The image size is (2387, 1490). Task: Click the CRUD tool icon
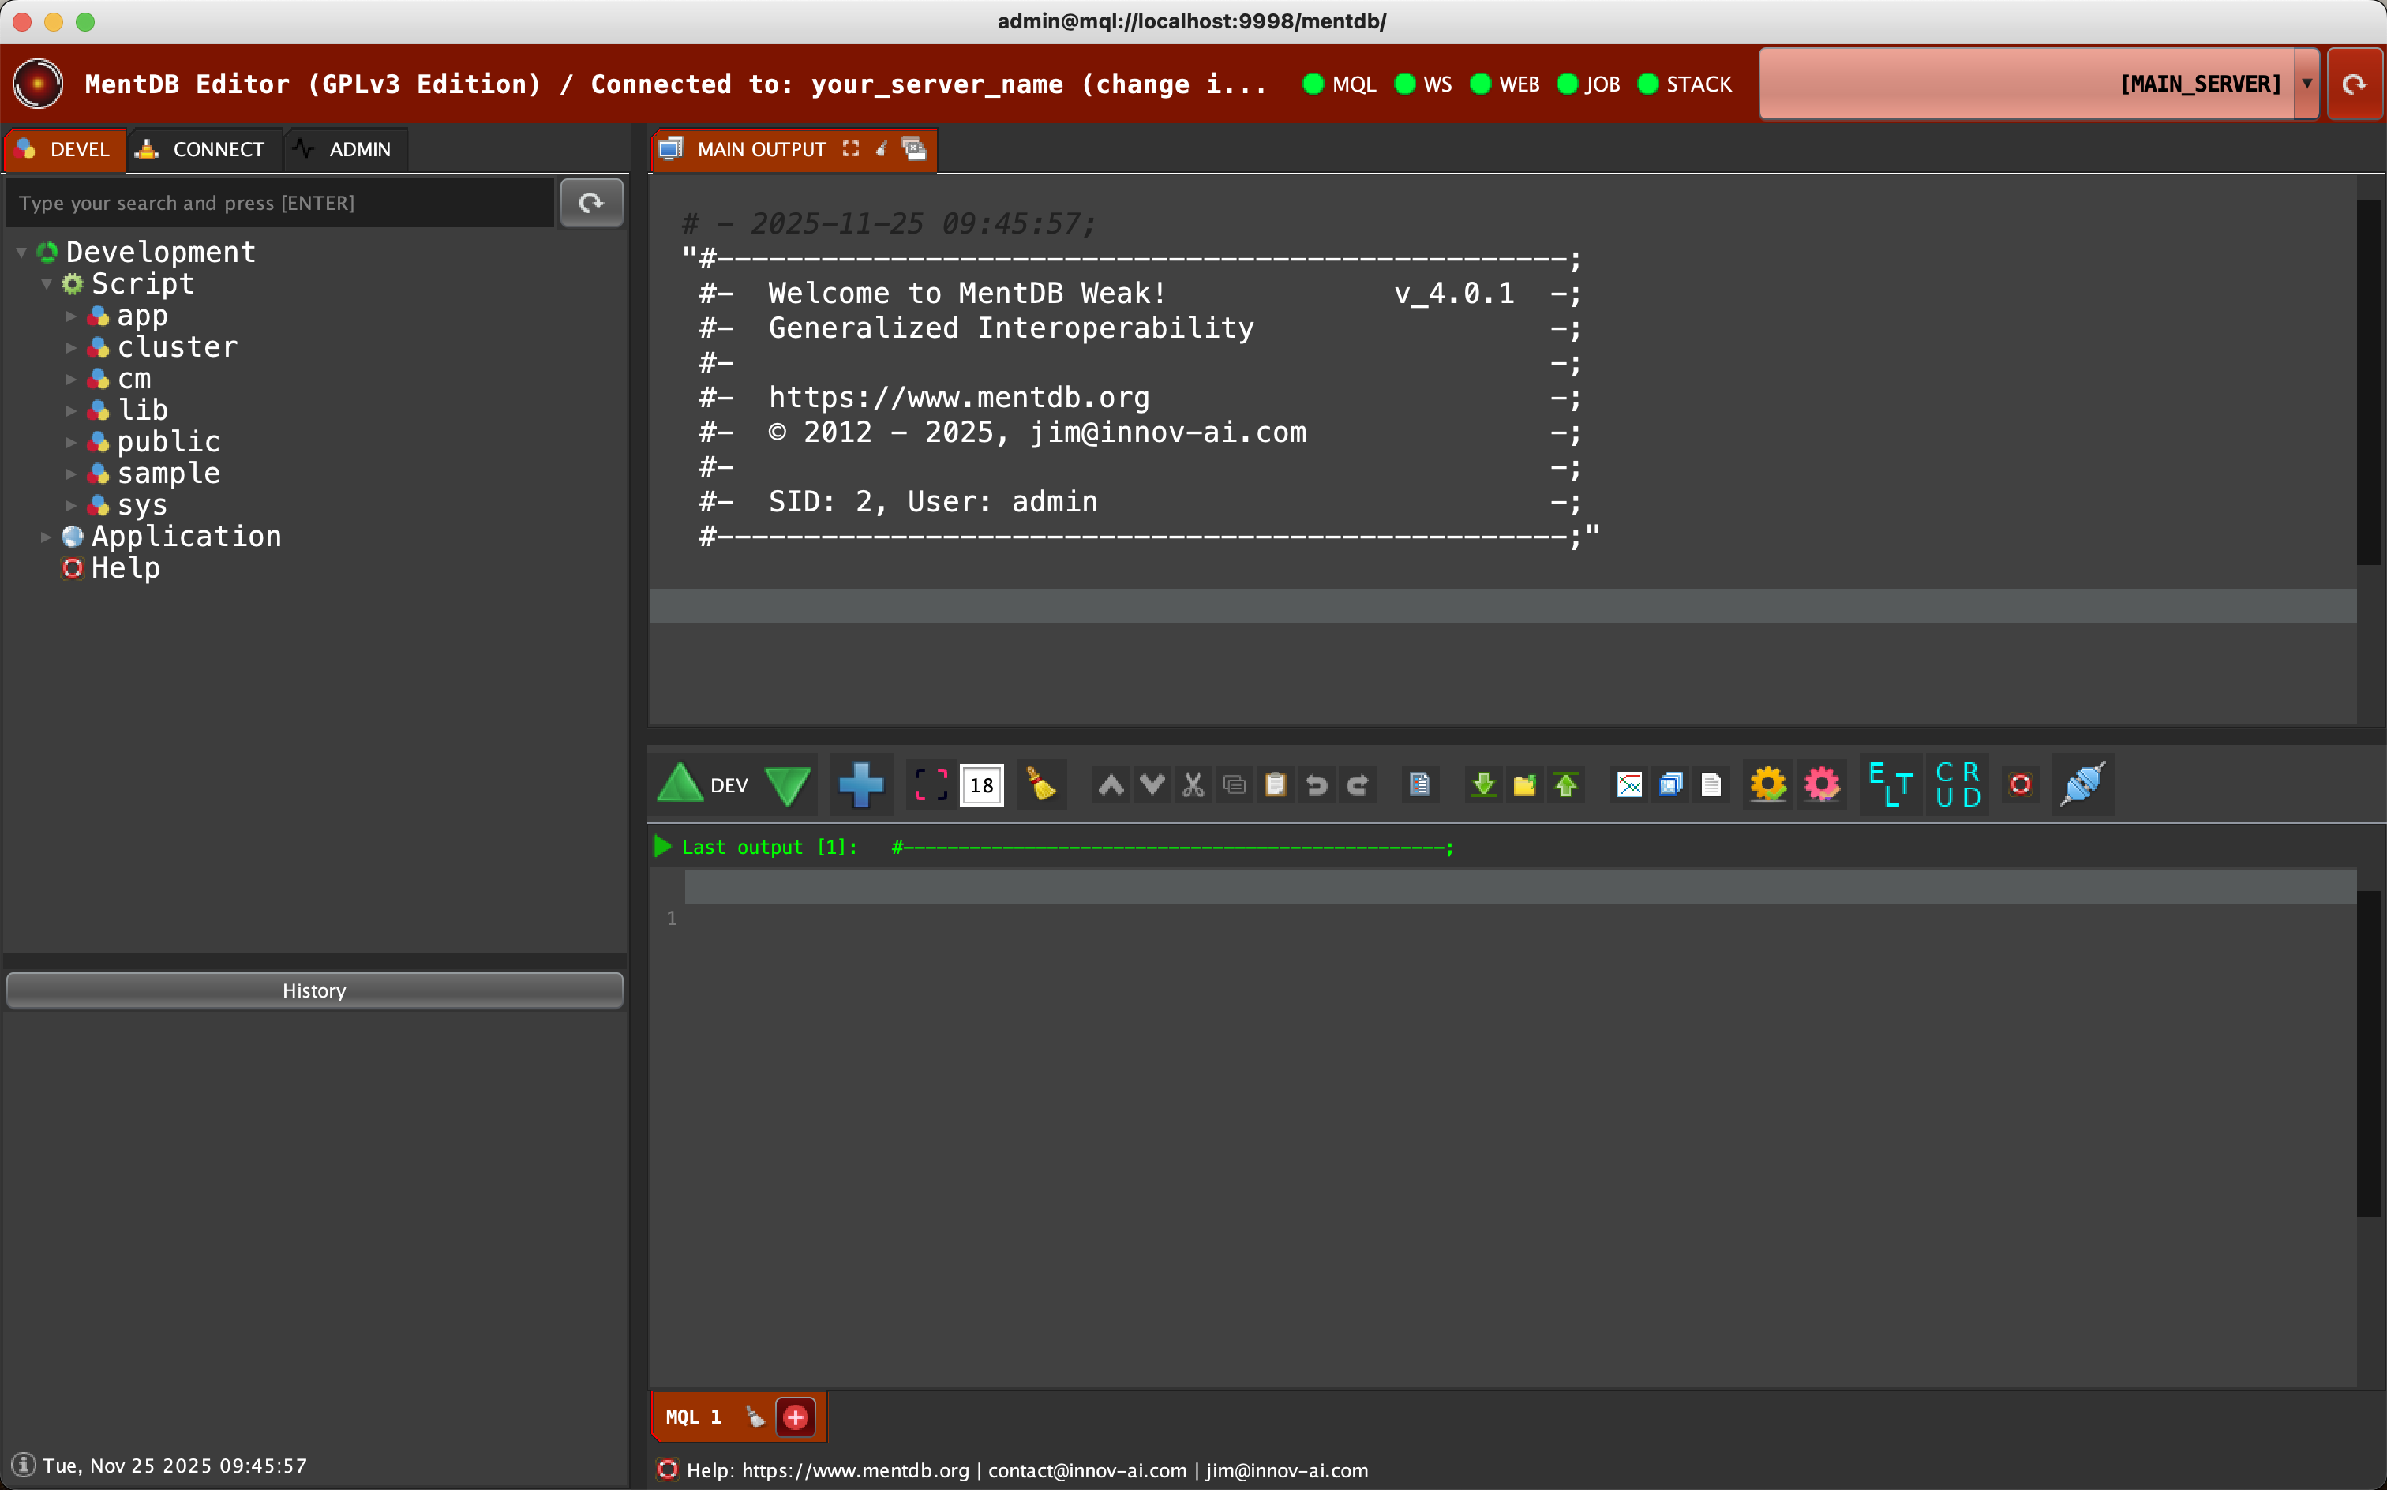tap(1958, 784)
